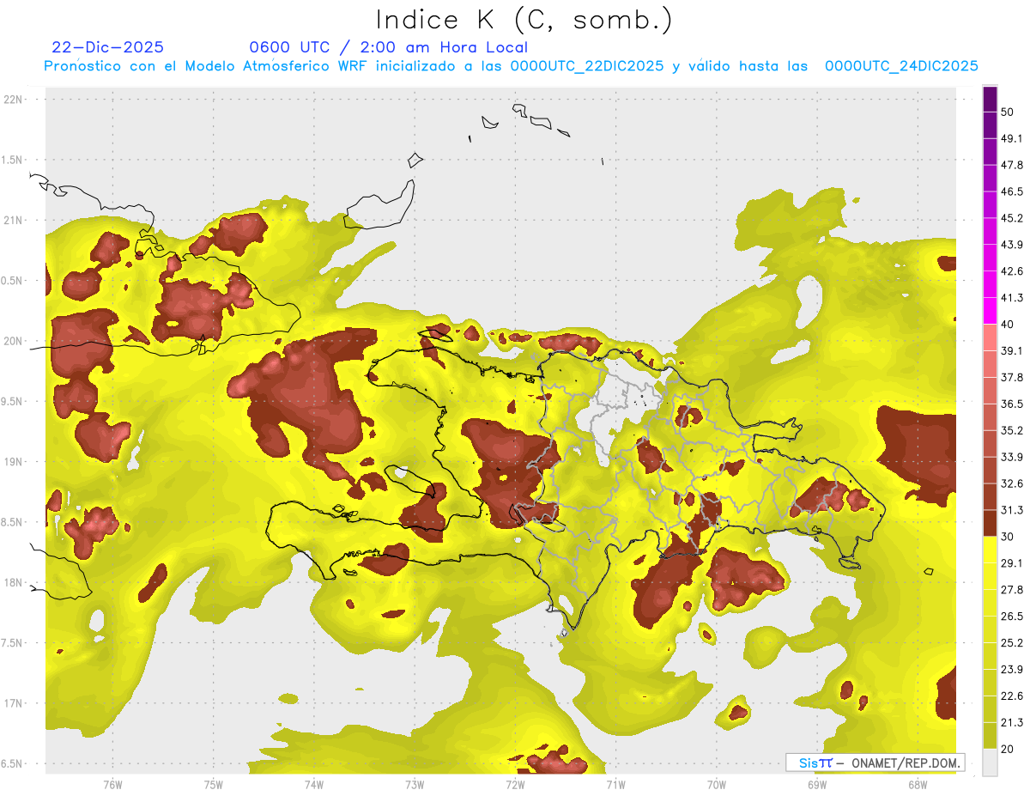The width and height of the screenshot is (1030, 796).
Task: Click the 69W longitude label
Action: coord(816,784)
